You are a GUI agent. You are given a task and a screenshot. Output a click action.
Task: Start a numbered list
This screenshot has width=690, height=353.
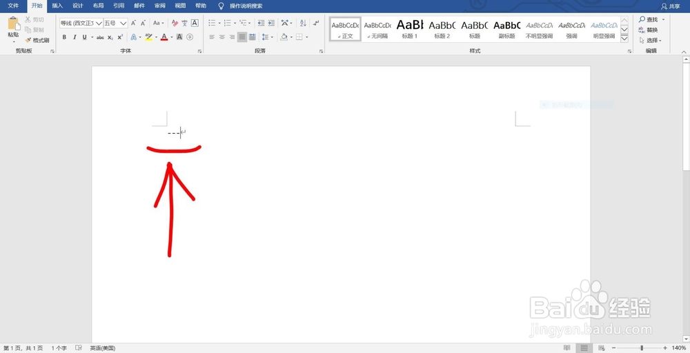(228, 23)
